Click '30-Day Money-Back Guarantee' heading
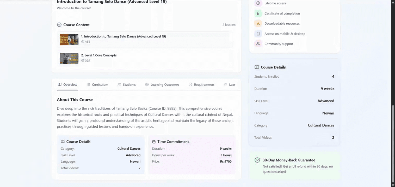Viewport: 395px width, 187px height. pos(289,160)
